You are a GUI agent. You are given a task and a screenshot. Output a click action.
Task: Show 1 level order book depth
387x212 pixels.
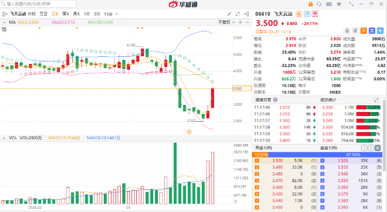[x=364, y=148]
